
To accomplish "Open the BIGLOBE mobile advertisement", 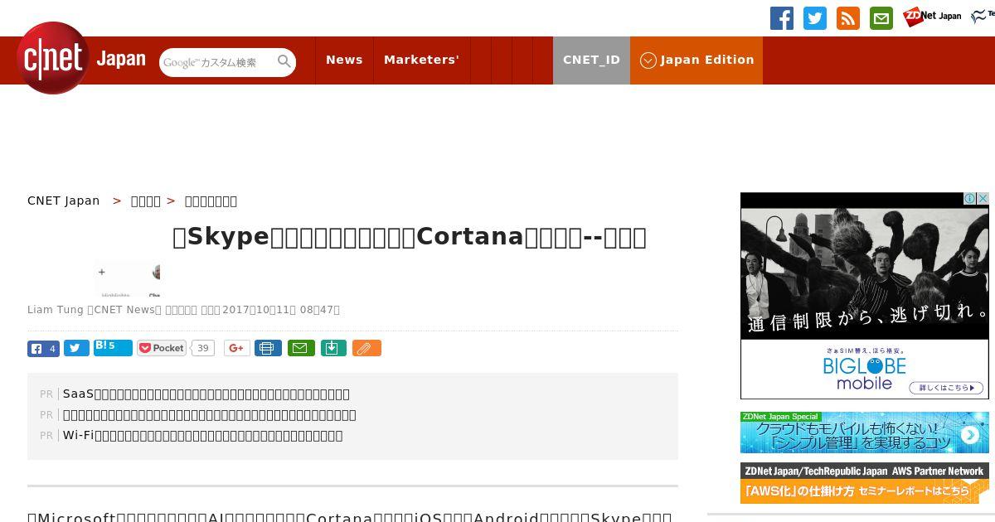I will [x=865, y=296].
